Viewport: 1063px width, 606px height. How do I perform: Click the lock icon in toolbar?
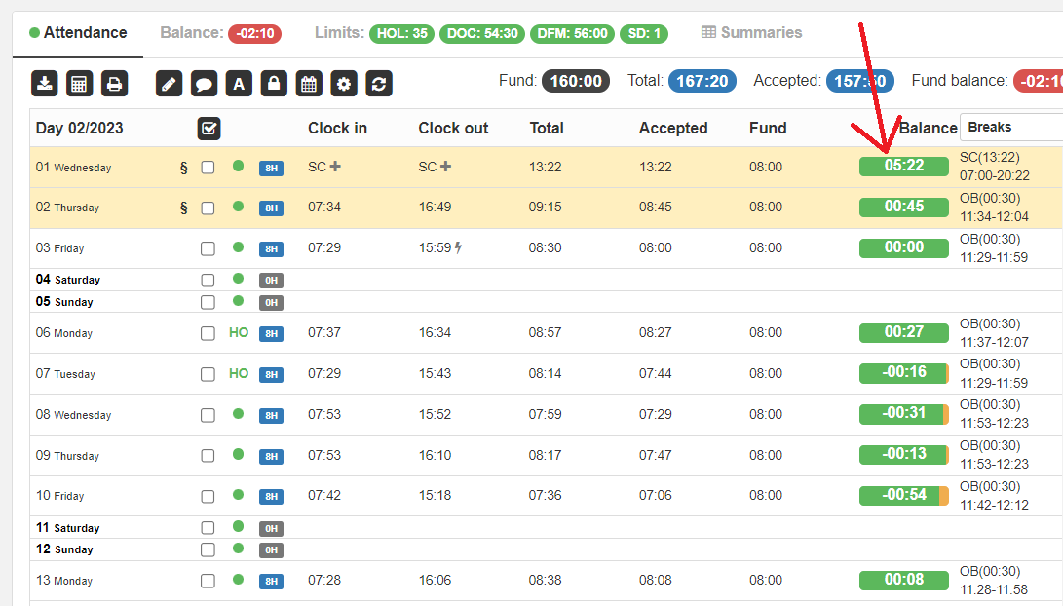(274, 84)
